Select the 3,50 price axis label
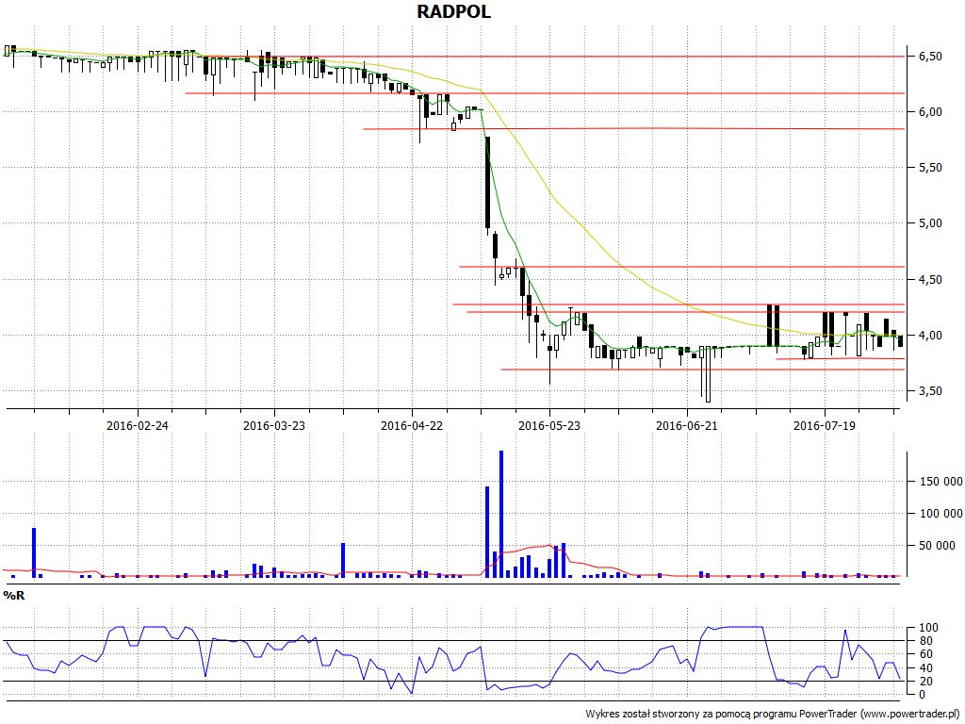Screen dimensions: 965x724 (930, 391)
